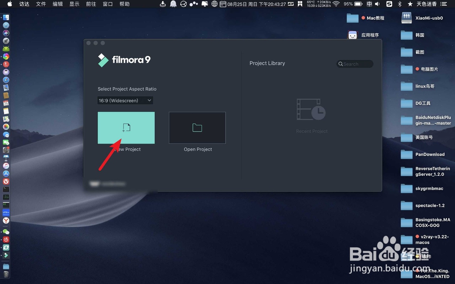Open the 访达 menu
This screenshot has width=455, height=284.
[x=24, y=4]
